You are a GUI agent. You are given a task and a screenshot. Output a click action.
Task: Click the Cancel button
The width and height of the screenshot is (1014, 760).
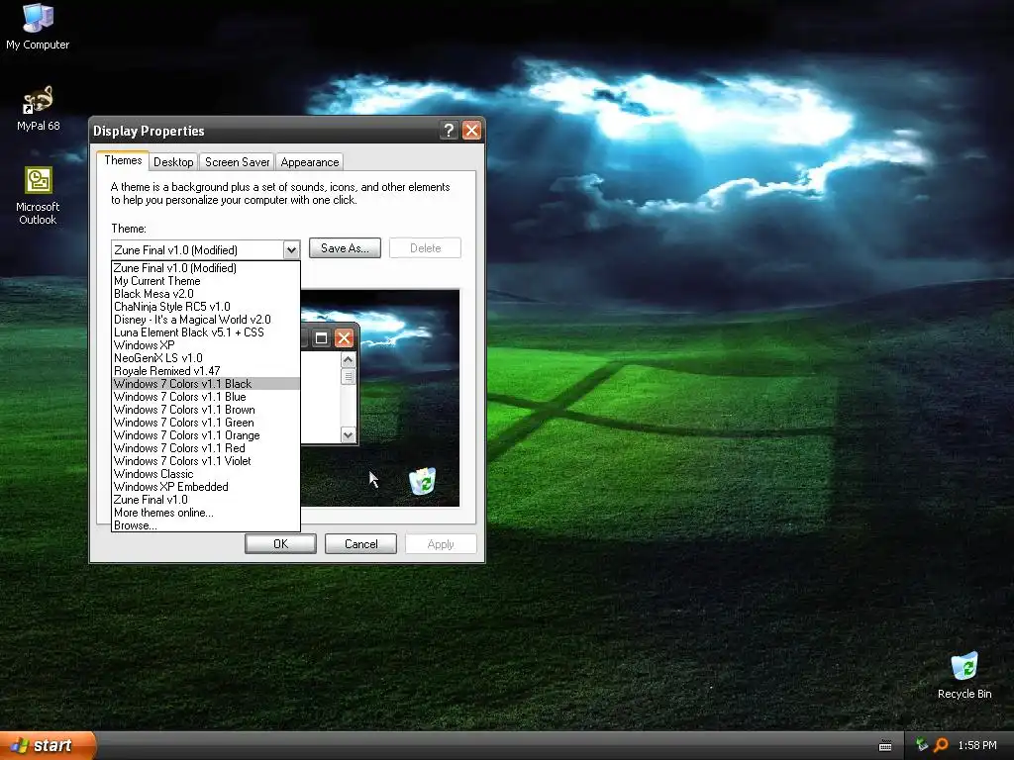360,544
